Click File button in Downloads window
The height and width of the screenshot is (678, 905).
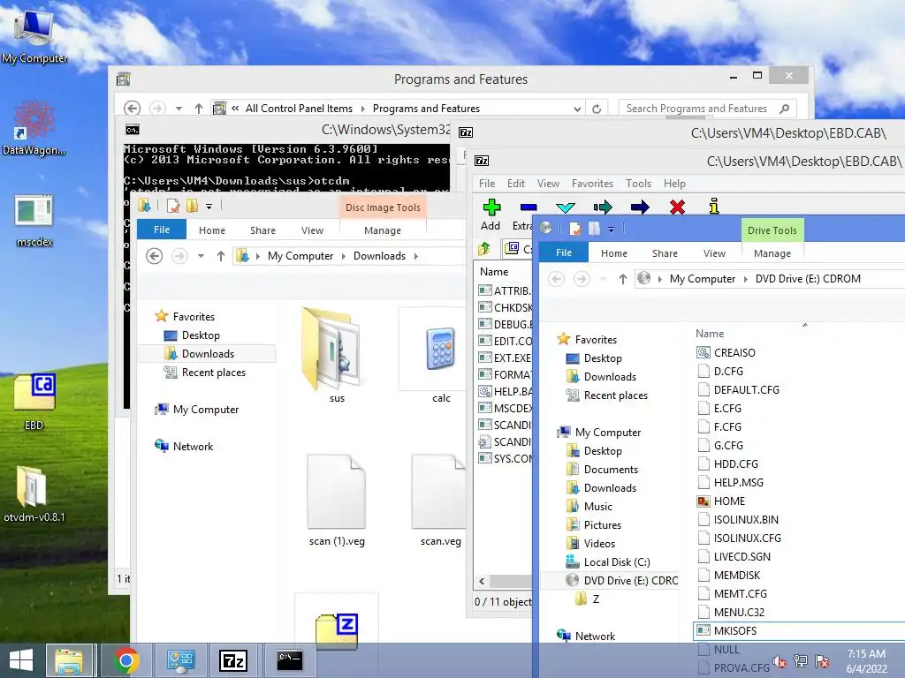click(162, 230)
